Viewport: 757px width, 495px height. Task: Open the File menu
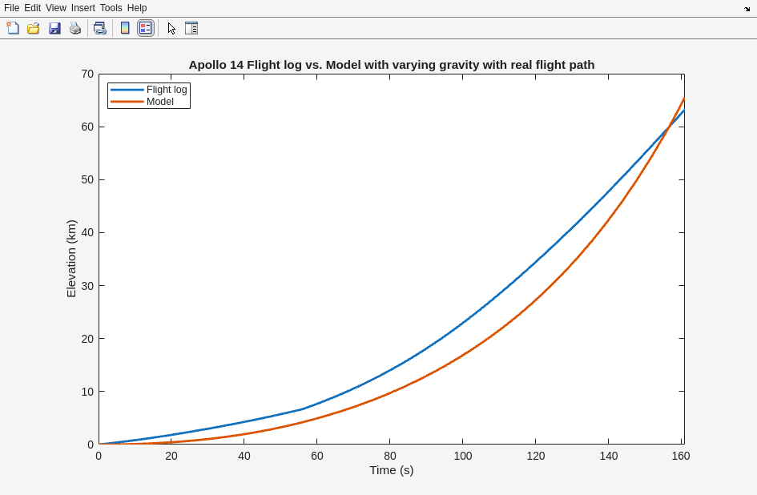point(11,8)
